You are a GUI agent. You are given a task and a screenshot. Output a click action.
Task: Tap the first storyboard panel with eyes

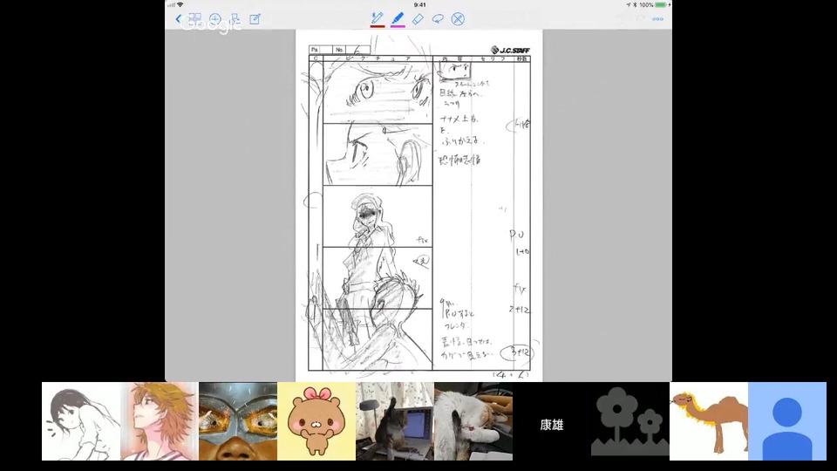click(378, 93)
